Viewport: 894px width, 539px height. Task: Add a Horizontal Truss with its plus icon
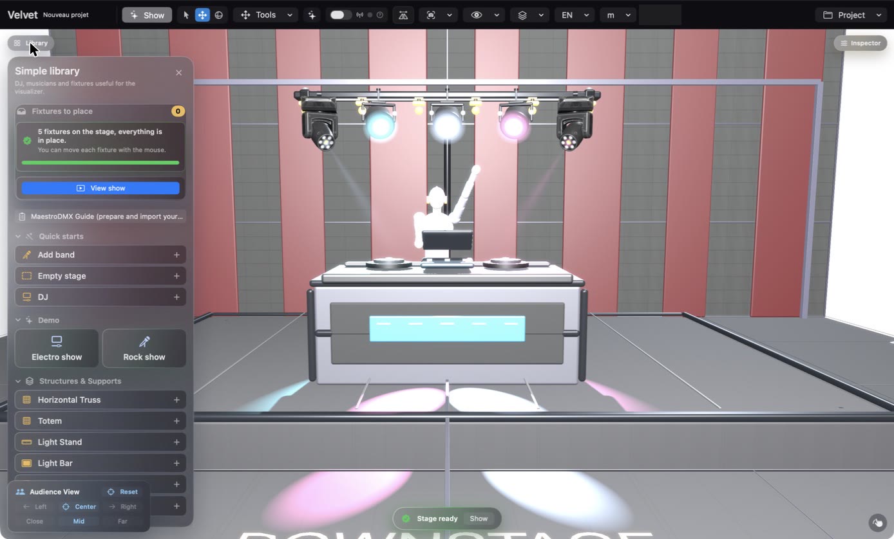pos(176,400)
